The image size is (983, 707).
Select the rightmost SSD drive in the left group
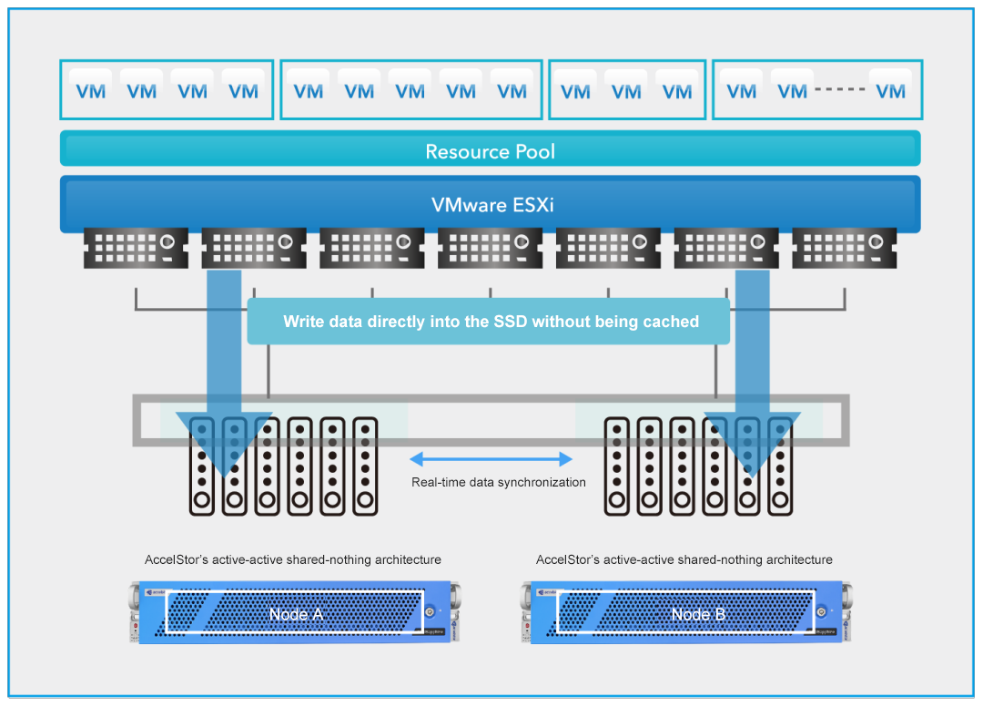365,466
